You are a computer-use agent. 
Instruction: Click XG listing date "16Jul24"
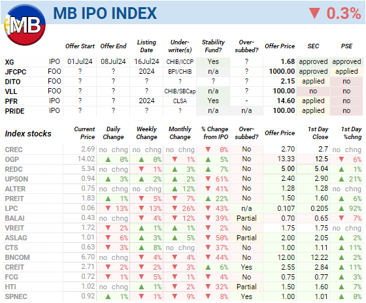click(146, 61)
